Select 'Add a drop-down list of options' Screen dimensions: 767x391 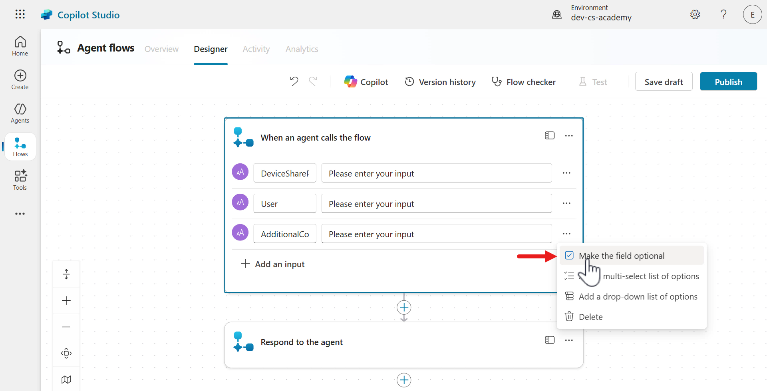pyautogui.click(x=638, y=296)
